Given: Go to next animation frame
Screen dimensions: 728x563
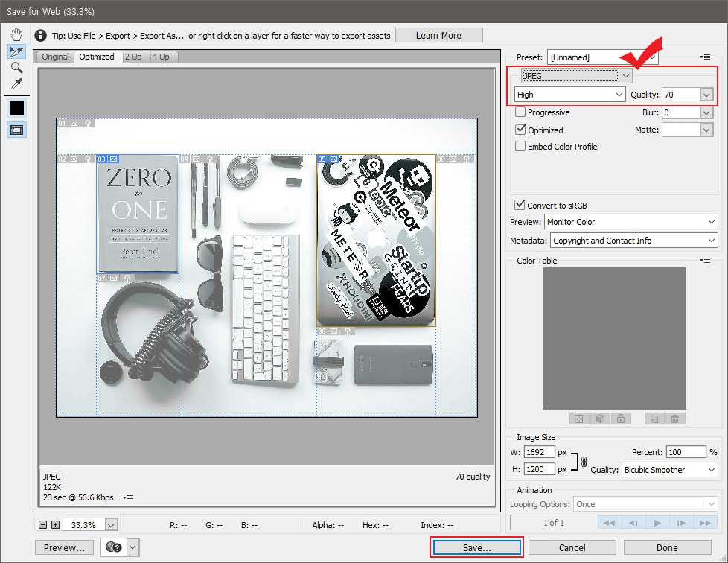Looking at the screenshot, I should click(x=681, y=523).
